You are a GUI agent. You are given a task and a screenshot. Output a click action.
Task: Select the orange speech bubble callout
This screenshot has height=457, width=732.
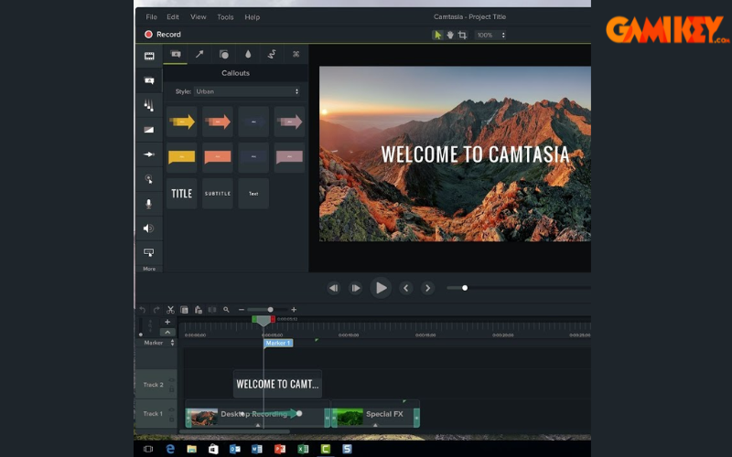(218, 157)
